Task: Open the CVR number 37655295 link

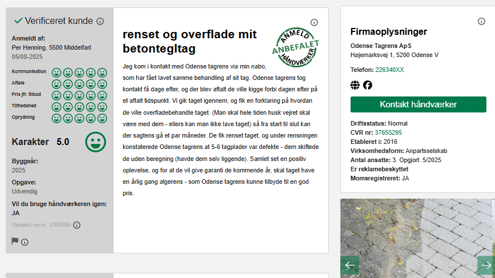Action: pos(389,132)
